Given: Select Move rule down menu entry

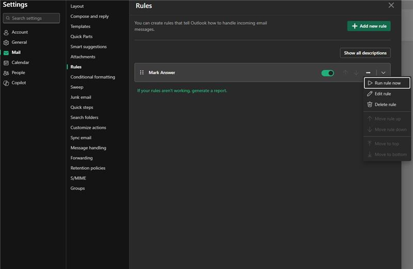Looking at the screenshot, I should (x=387, y=130).
